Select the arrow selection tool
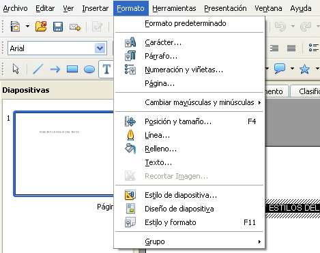 [x=16, y=69]
